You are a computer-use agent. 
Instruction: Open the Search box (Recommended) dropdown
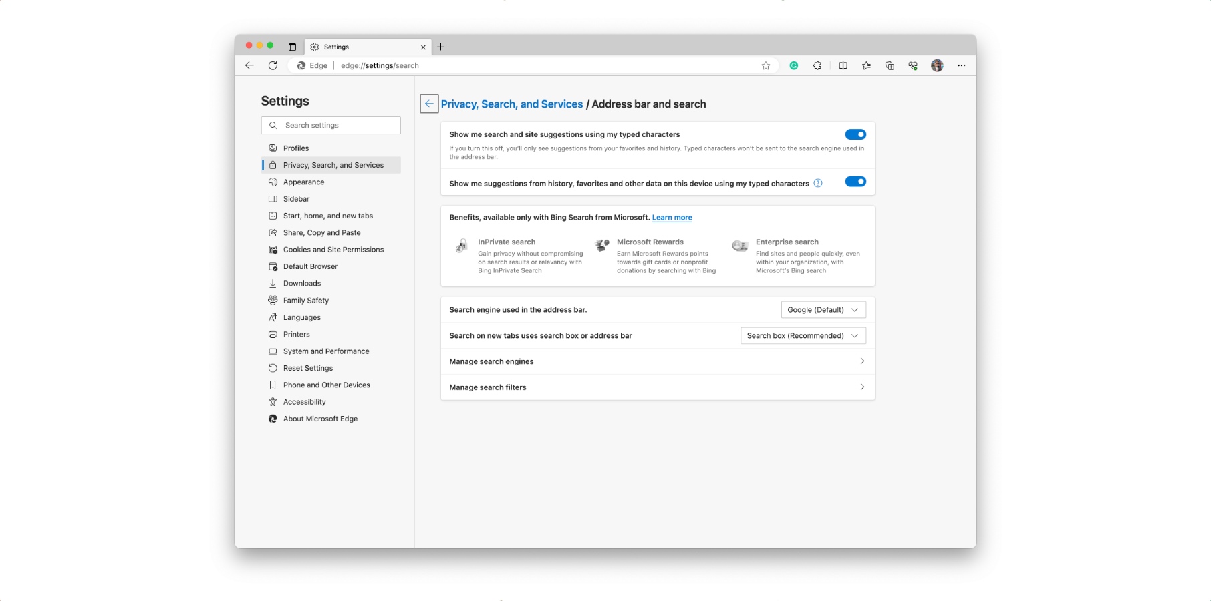pos(803,335)
